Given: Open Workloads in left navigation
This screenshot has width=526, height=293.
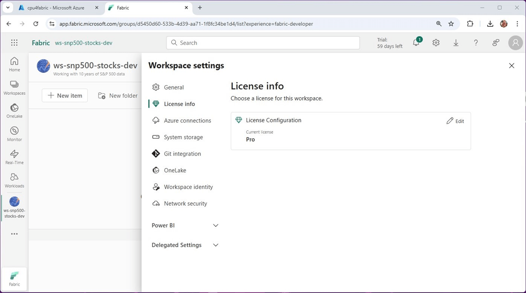Looking at the screenshot, I should coord(14,181).
